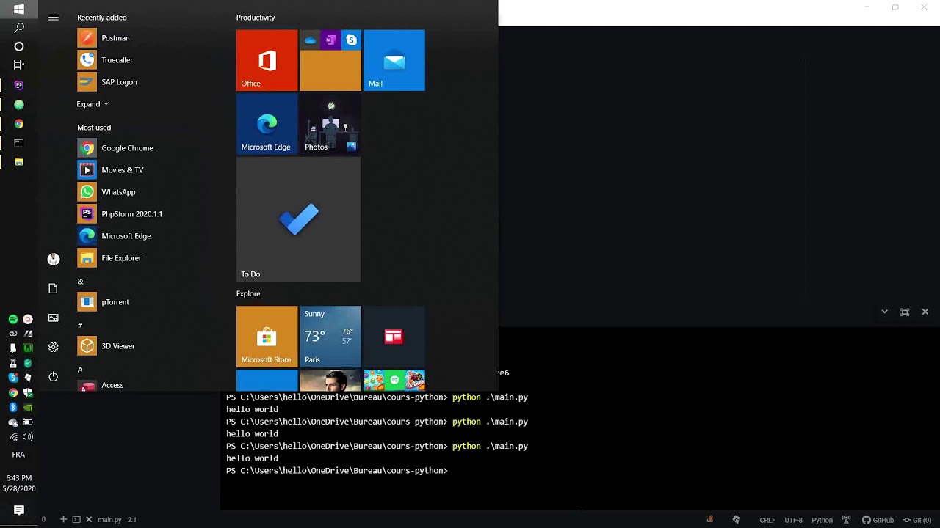Open the Photos tile
Screen dimensions: 940x528
click(x=330, y=124)
